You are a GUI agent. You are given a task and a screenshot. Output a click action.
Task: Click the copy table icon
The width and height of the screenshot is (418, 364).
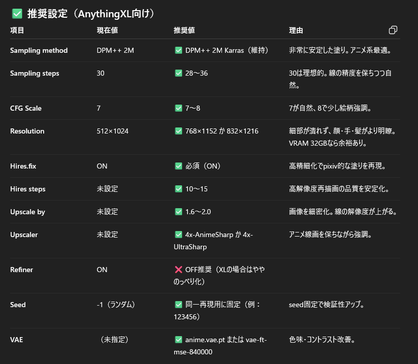(x=393, y=30)
